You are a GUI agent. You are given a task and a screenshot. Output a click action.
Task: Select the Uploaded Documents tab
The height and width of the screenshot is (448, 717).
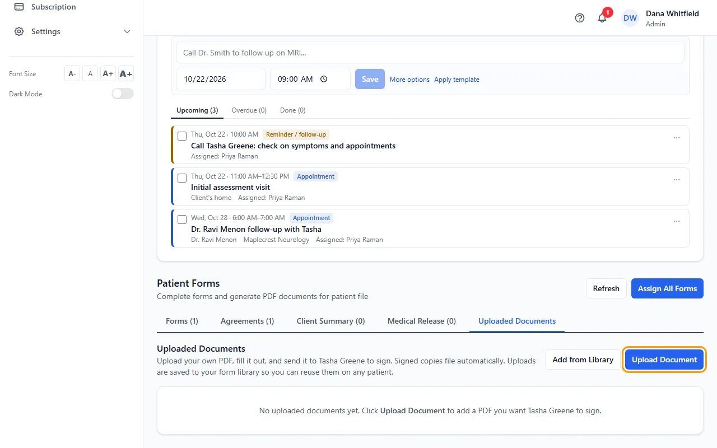coord(517,321)
